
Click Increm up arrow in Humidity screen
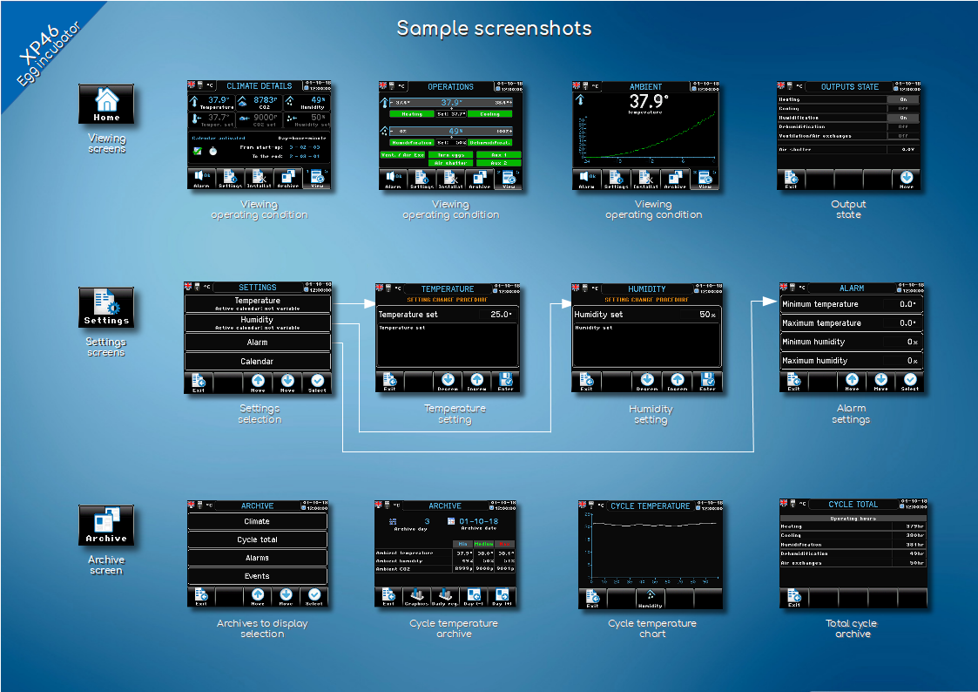coord(678,381)
